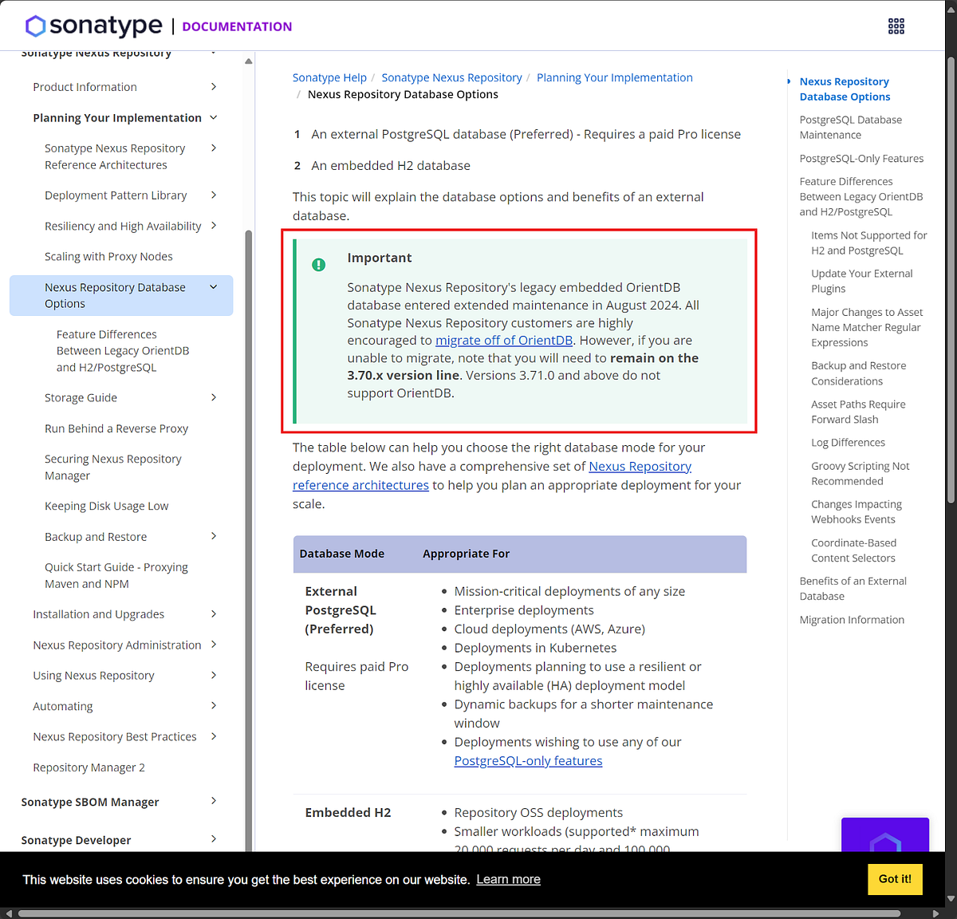957x919 pixels.
Task: Open Quick Start Guide Proxying Maven
Action: (x=116, y=576)
